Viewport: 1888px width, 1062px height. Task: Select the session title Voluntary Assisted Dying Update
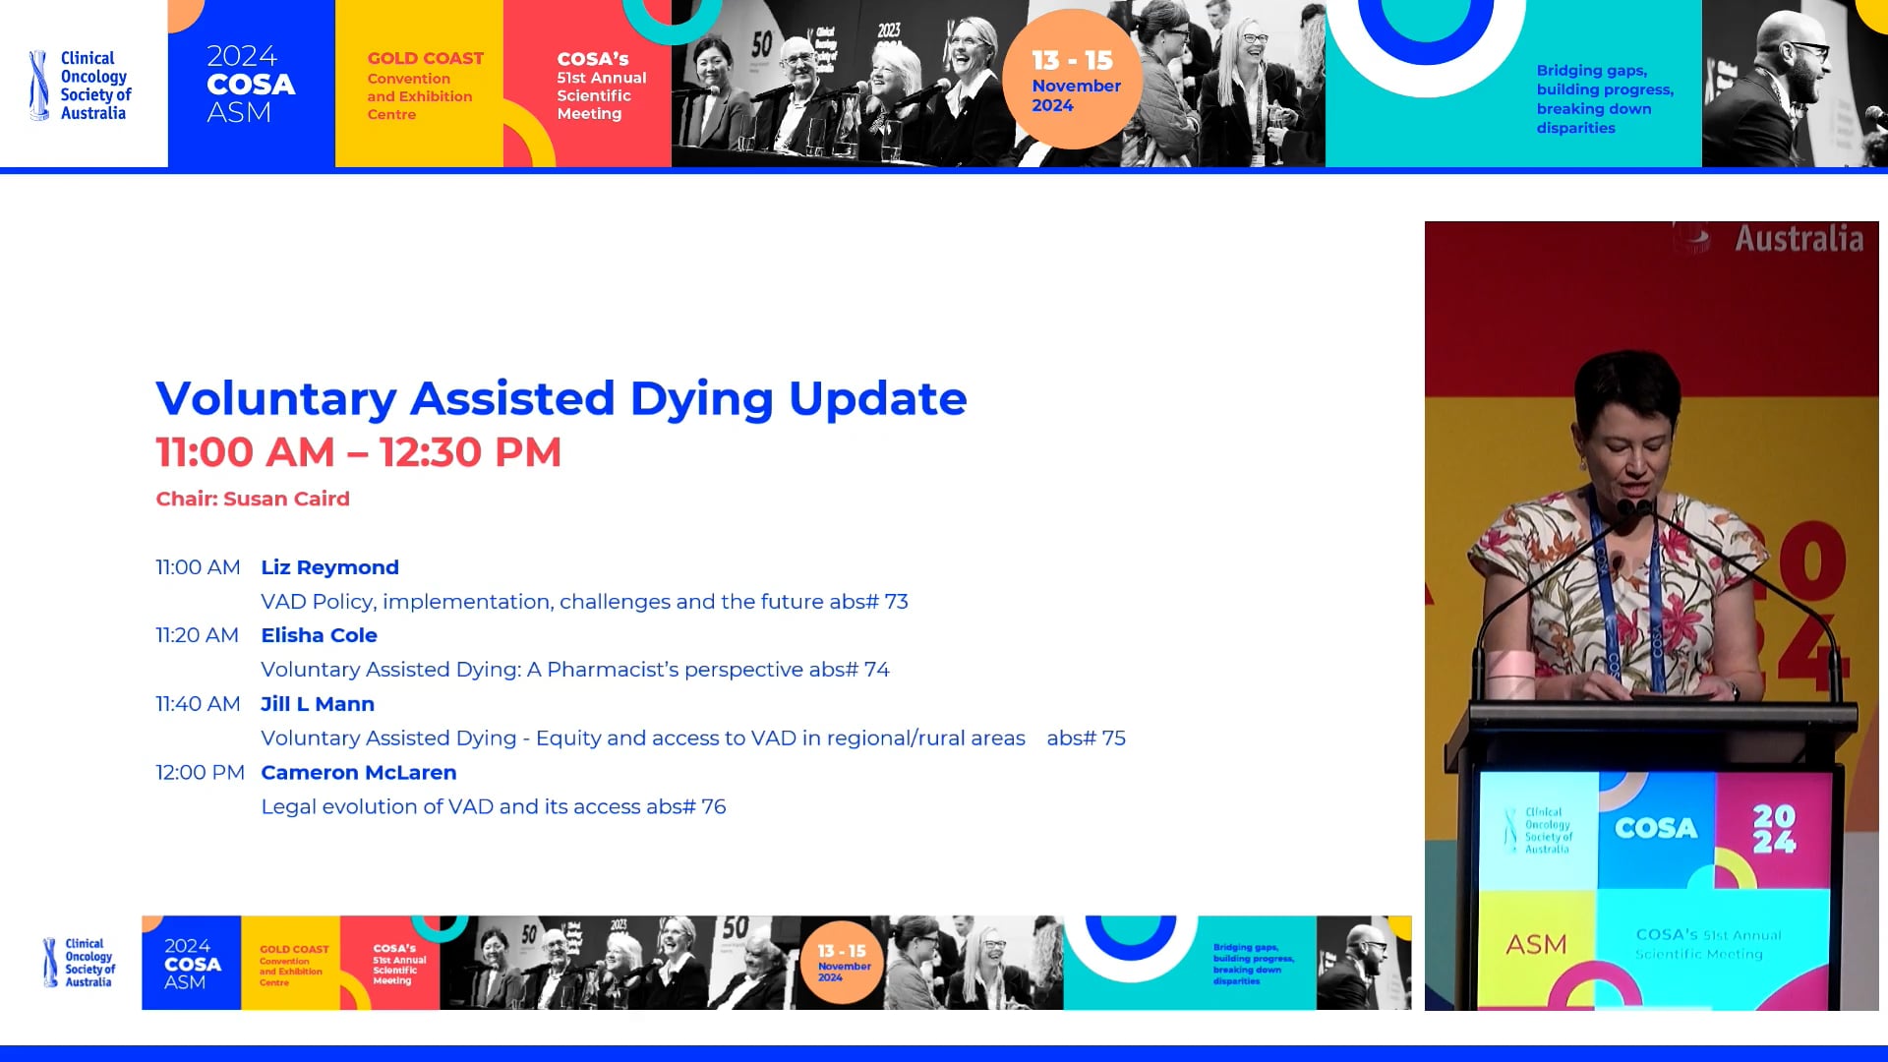point(560,398)
